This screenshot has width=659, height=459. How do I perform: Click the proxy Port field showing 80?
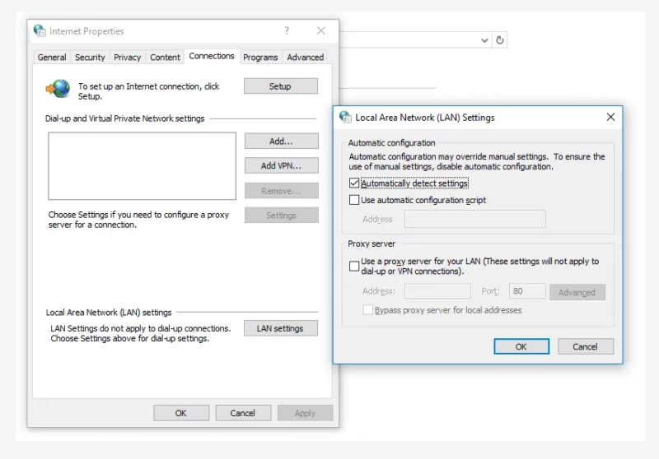pyautogui.click(x=527, y=290)
